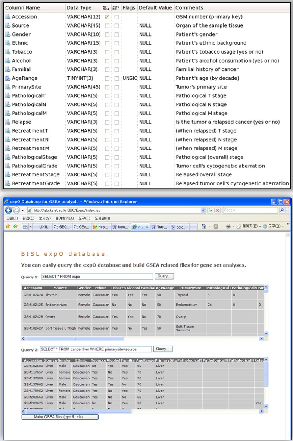Open the 편집(E) menu
This screenshot has height=441, width=293.
coord(28,218)
